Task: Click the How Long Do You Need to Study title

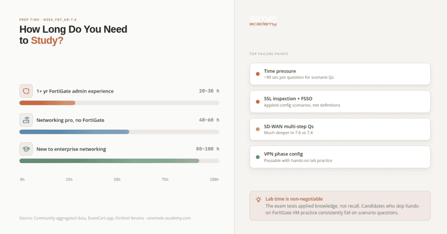Action: click(73, 35)
